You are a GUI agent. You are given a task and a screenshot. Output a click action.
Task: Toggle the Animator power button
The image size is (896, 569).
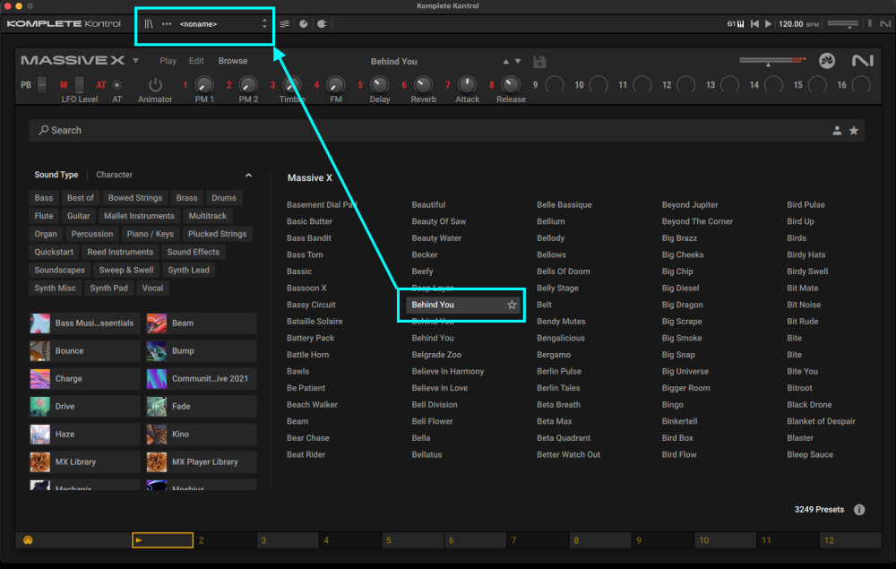click(x=155, y=85)
